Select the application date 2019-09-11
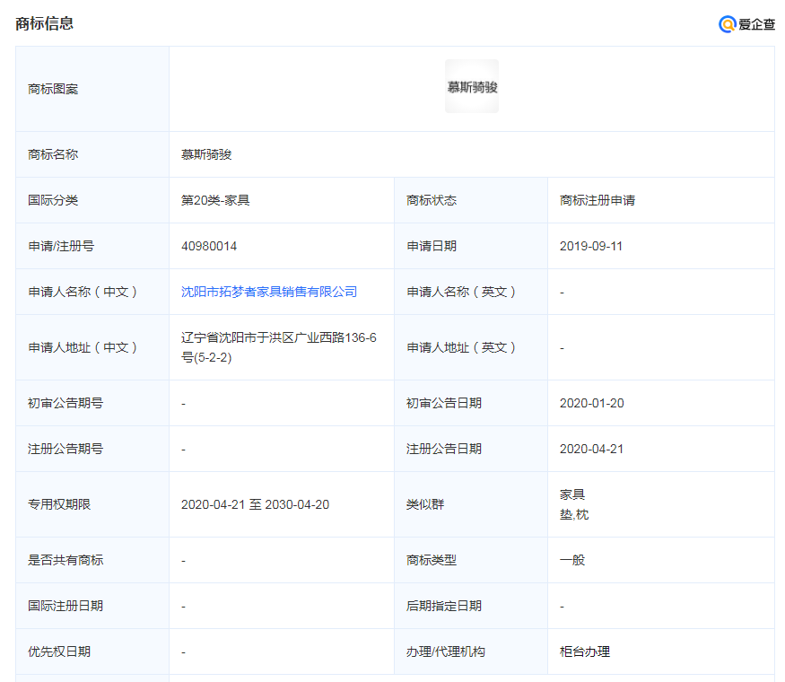785x682 pixels. [x=590, y=247]
